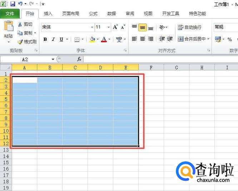
Task: Click the Cut (剪切) scissors button
Action: pos(25,24)
